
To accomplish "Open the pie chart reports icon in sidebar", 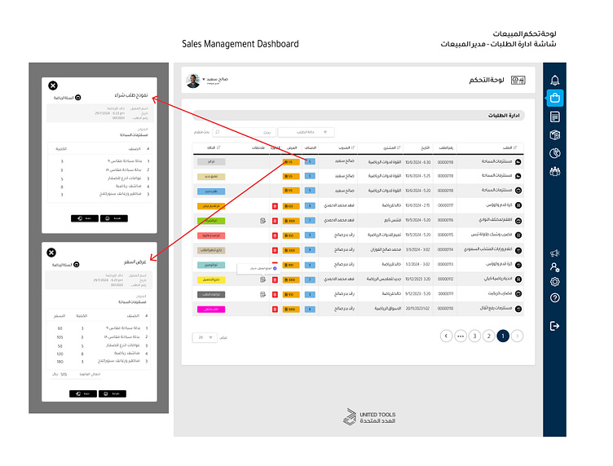I will point(554,153).
